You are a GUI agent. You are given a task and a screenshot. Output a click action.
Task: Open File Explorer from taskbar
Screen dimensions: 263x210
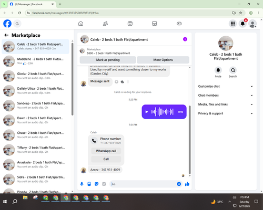(25, 198)
